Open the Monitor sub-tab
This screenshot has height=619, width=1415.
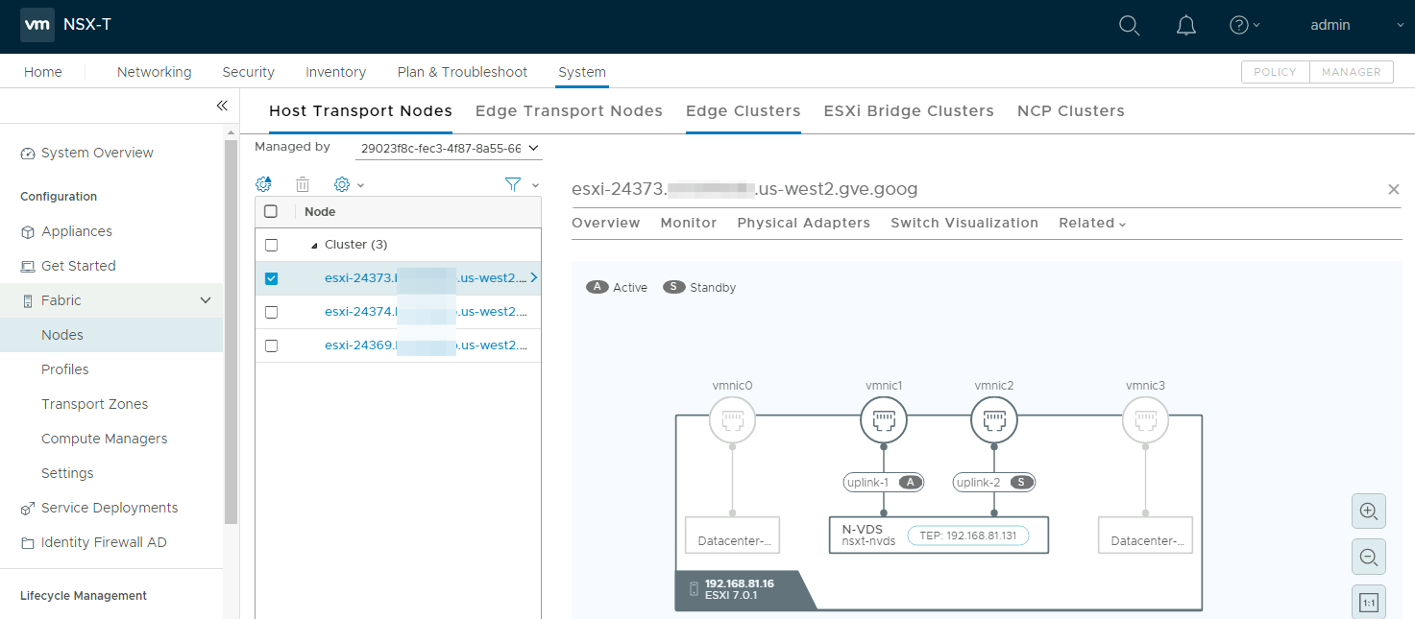tap(688, 223)
